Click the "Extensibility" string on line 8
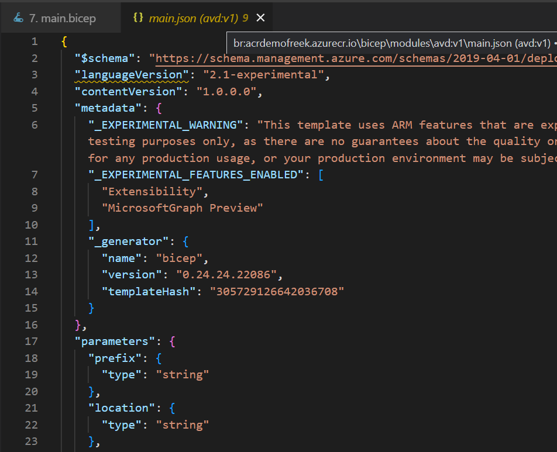 (152, 192)
